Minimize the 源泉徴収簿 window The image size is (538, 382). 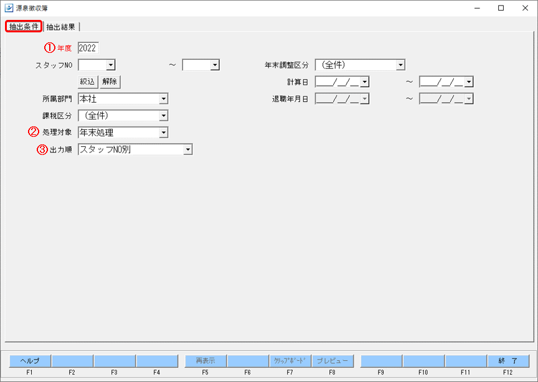click(477, 8)
